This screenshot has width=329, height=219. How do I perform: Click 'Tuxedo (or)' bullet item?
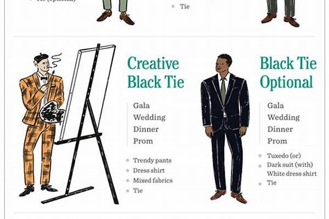click(x=283, y=155)
